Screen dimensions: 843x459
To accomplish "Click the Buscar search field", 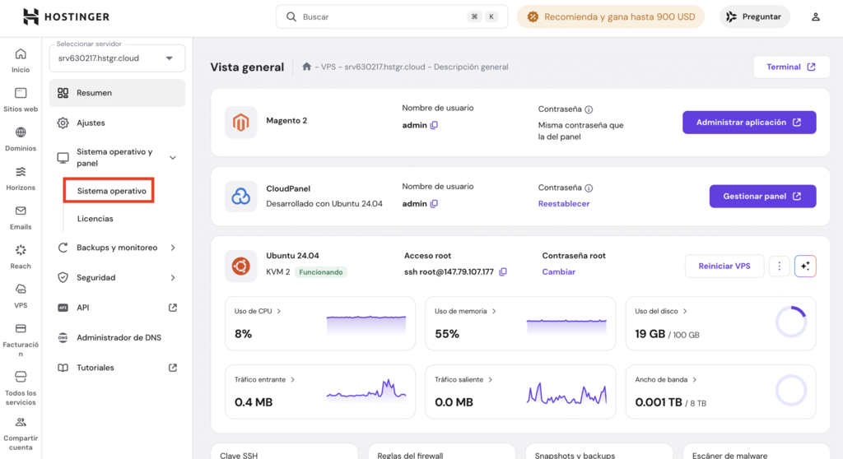I will point(391,16).
